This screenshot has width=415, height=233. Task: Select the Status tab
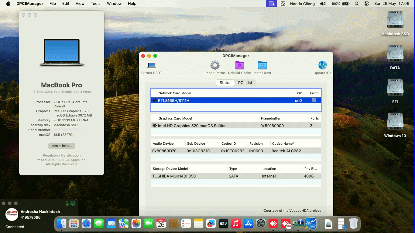pyautogui.click(x=225, y=83)
